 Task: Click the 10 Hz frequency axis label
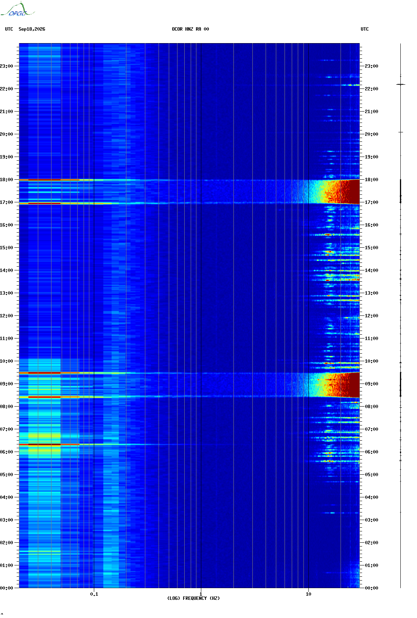point(308,594)
